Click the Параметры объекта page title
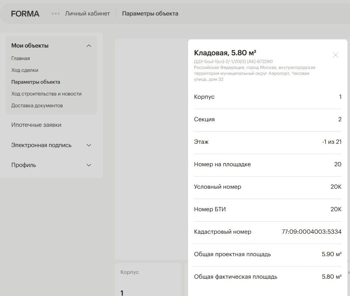 click(x=150, y=14)
